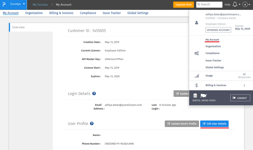Switch to the Organization tab

34,13
